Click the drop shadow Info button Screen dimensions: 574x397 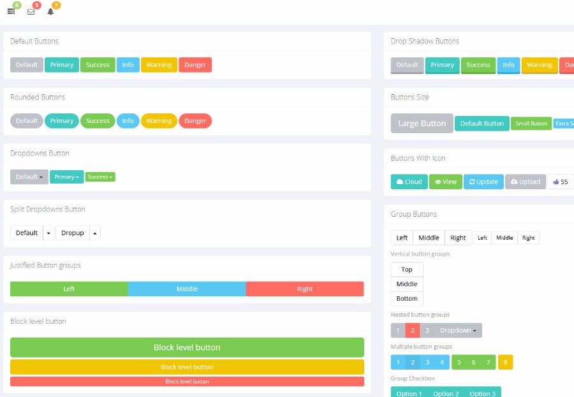(508, 65)
